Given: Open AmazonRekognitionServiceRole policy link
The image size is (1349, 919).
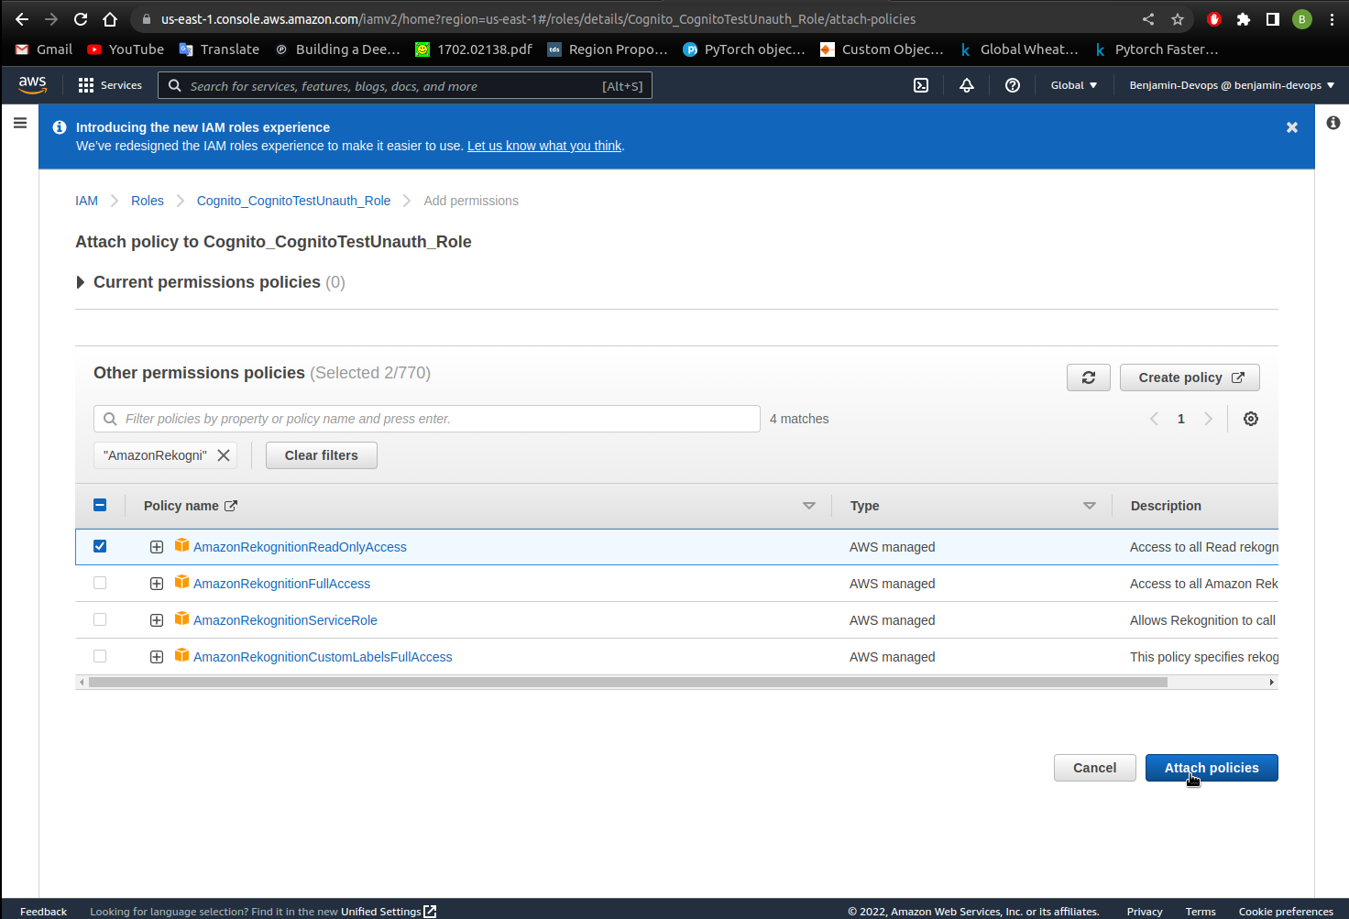Looking at the screenshot, I should click(285, 620).
